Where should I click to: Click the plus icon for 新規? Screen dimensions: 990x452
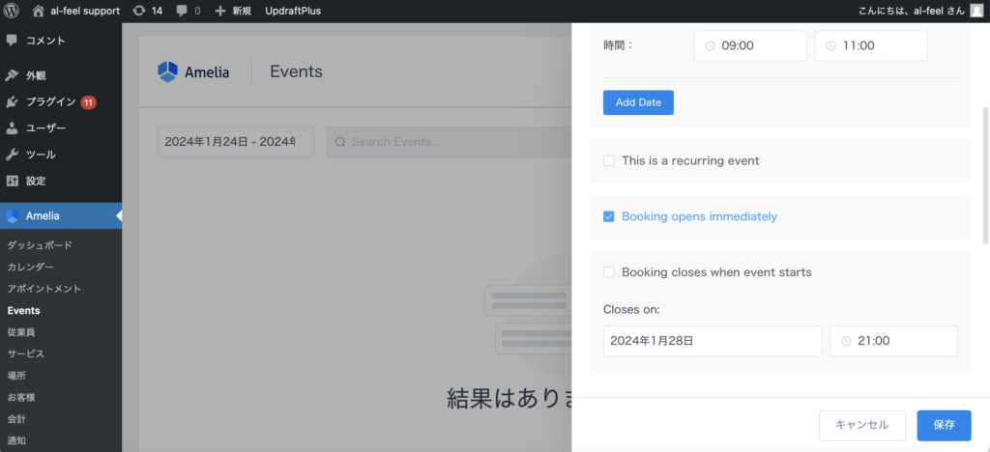(x=220, y=11)
